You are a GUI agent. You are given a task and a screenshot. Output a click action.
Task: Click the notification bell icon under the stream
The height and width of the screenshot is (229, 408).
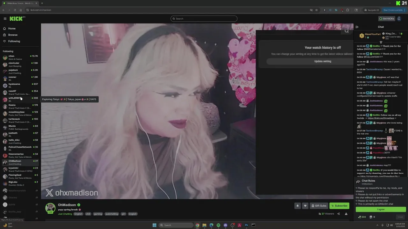click(298, 206)
